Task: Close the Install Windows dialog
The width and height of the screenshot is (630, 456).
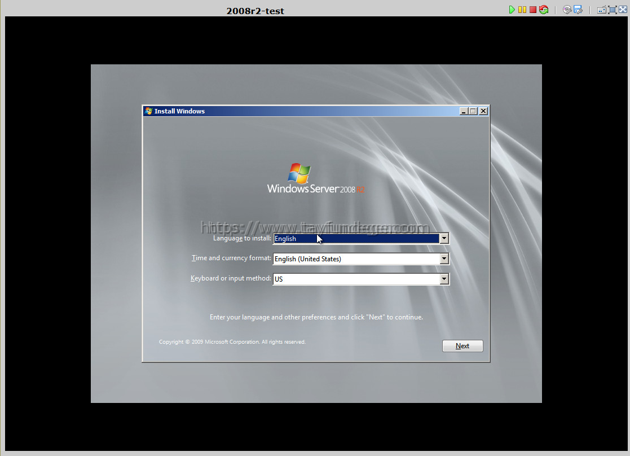Action: (483, 111)
